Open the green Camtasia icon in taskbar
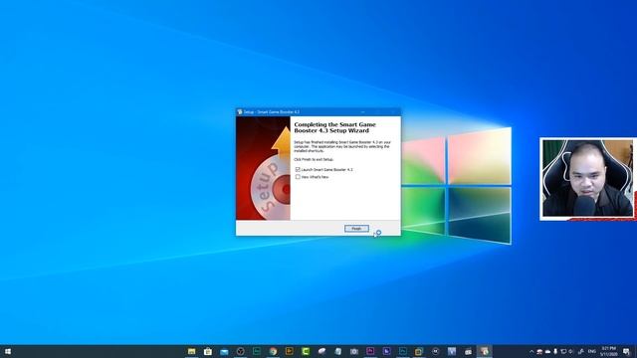The height and width of the screenshot is (358, 637). pos(306,351)
